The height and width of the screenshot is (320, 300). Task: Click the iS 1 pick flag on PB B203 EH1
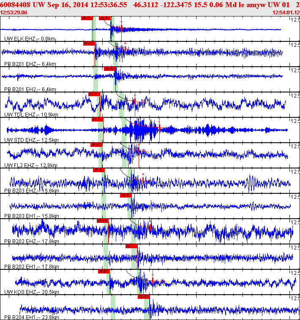pos(126,195)
